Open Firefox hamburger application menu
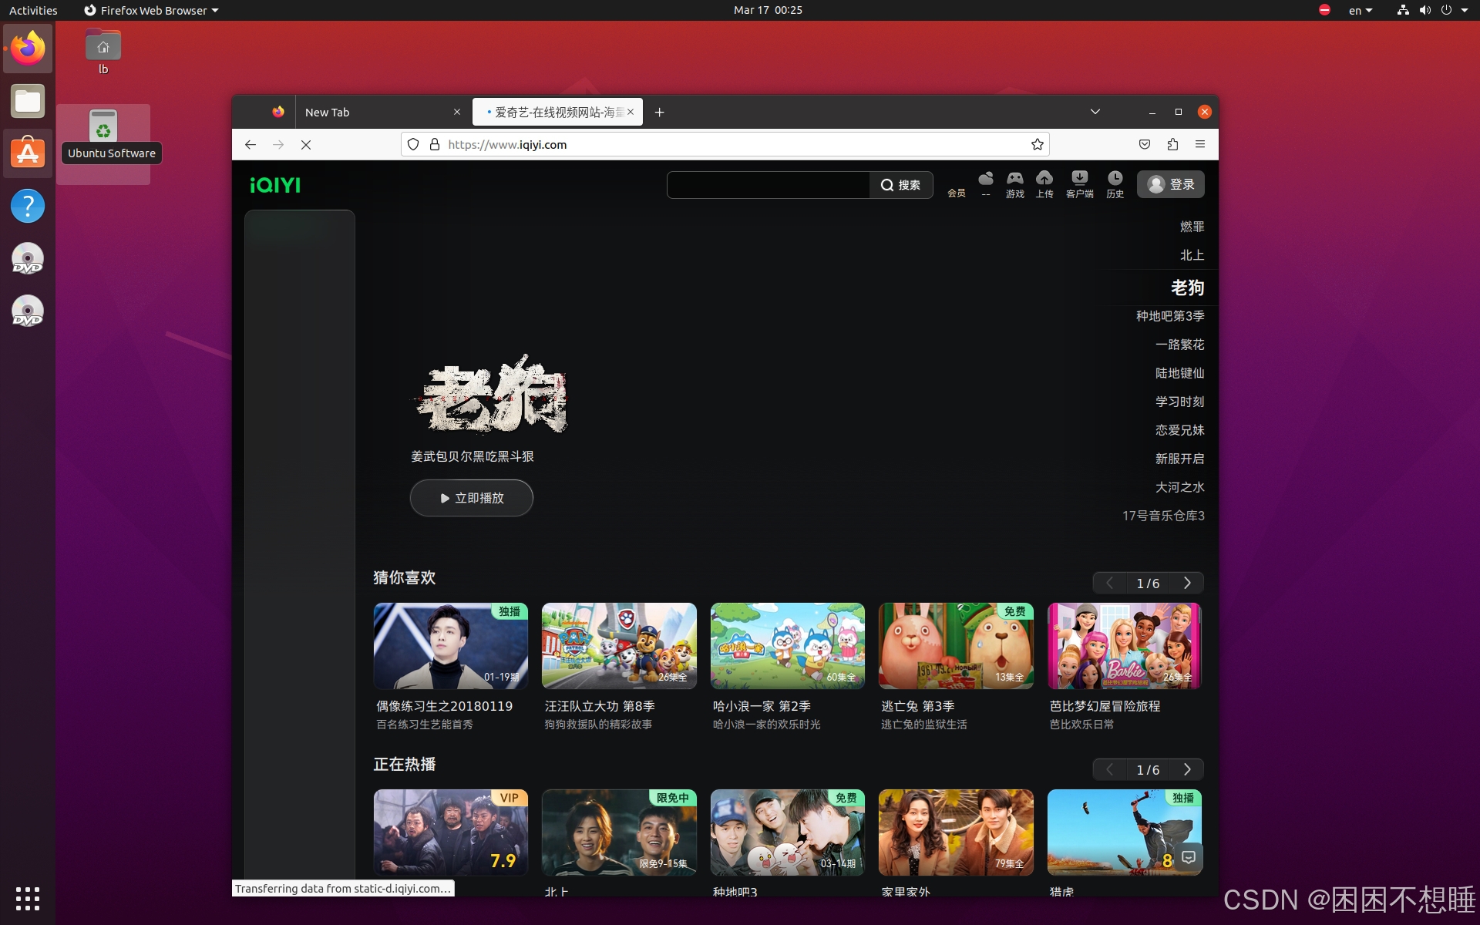1480x925 pixels. click(x=1200, y=144)
